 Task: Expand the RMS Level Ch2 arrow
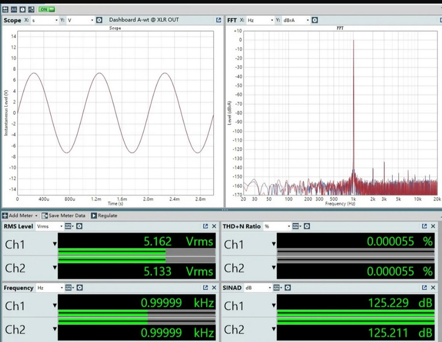click(55, 268)
